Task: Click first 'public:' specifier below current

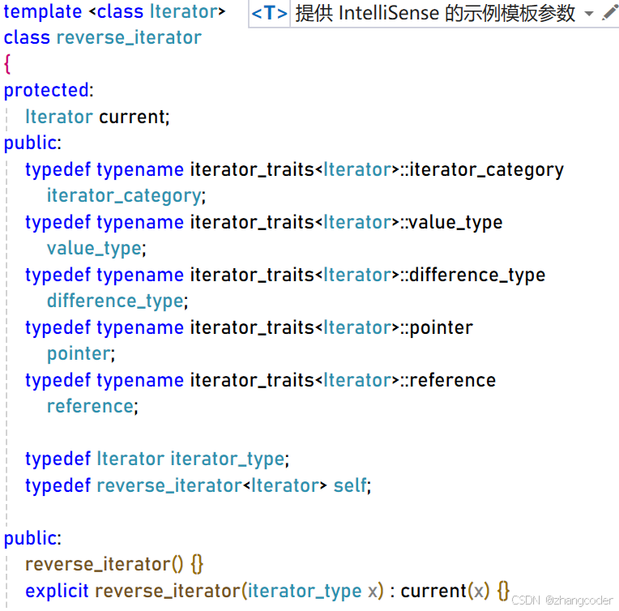Action: pos(32,143)
